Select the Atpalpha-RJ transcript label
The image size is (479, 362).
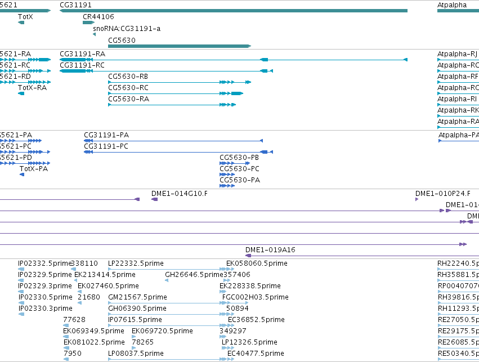[x=457, y=54]
